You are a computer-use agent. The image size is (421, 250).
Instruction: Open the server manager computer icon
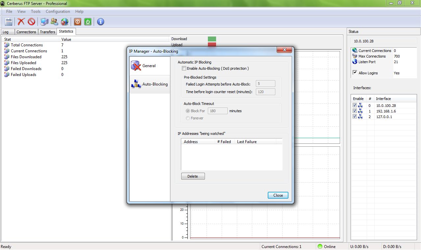point(44,22)
